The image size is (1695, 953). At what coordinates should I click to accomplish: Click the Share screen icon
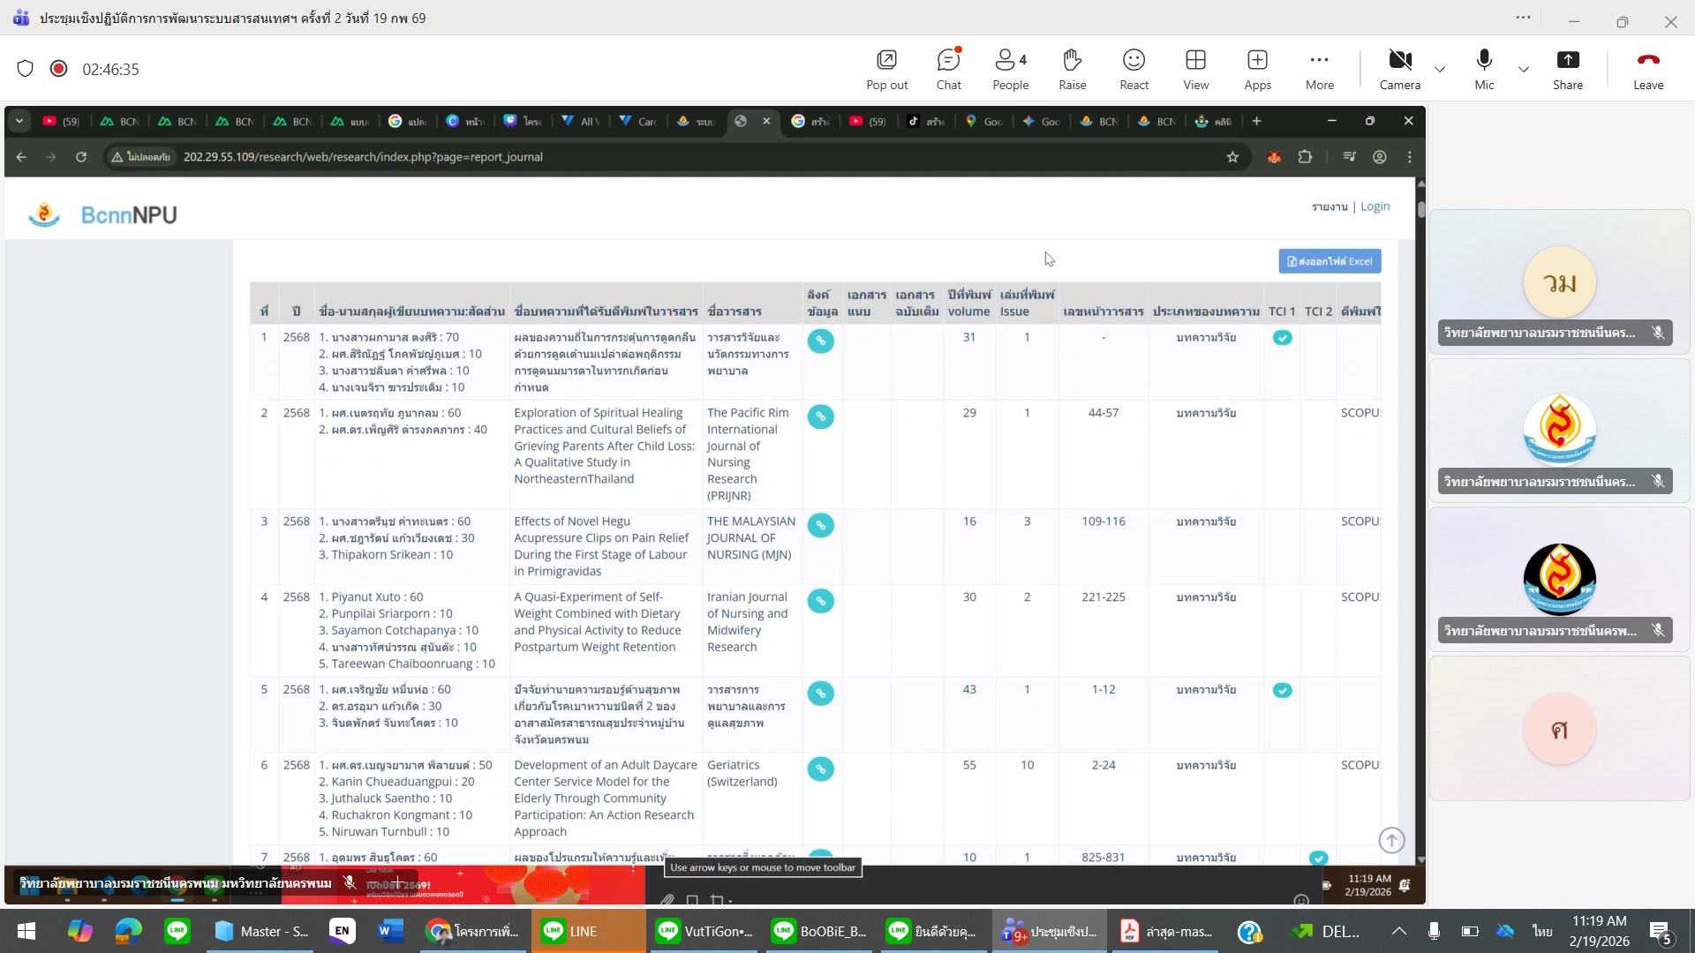(1567, 69)
